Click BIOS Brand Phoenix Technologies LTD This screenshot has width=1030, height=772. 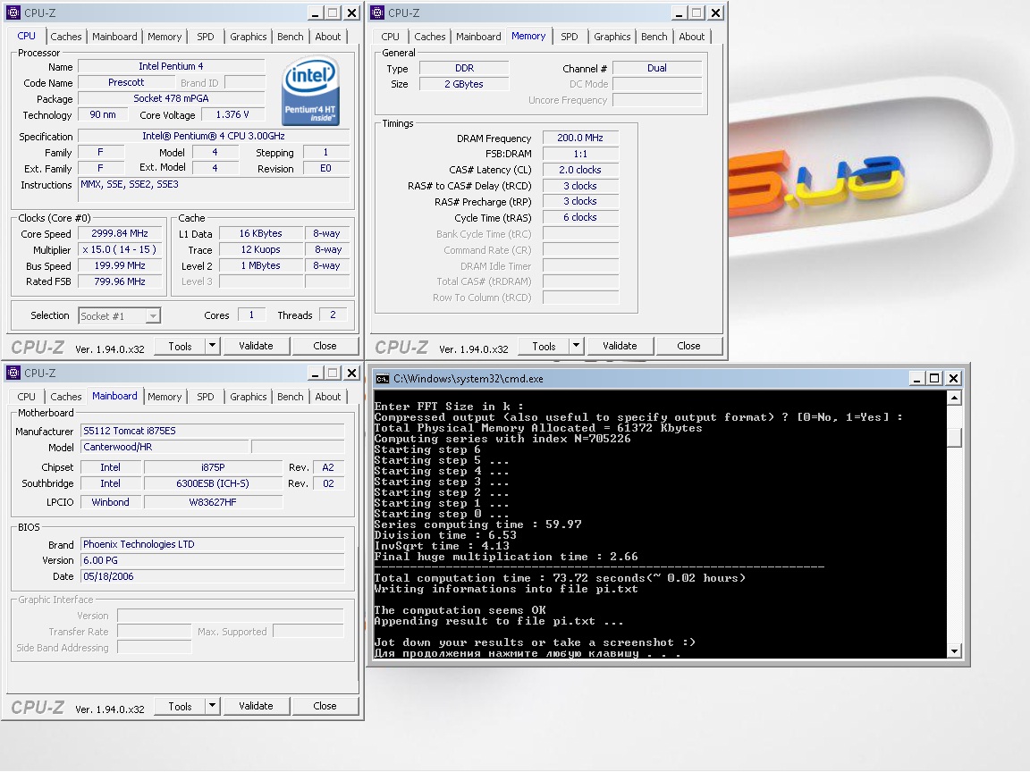(212, 544)
